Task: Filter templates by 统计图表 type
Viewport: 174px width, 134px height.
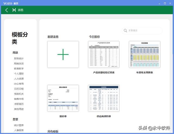Action: pos(19,125)
